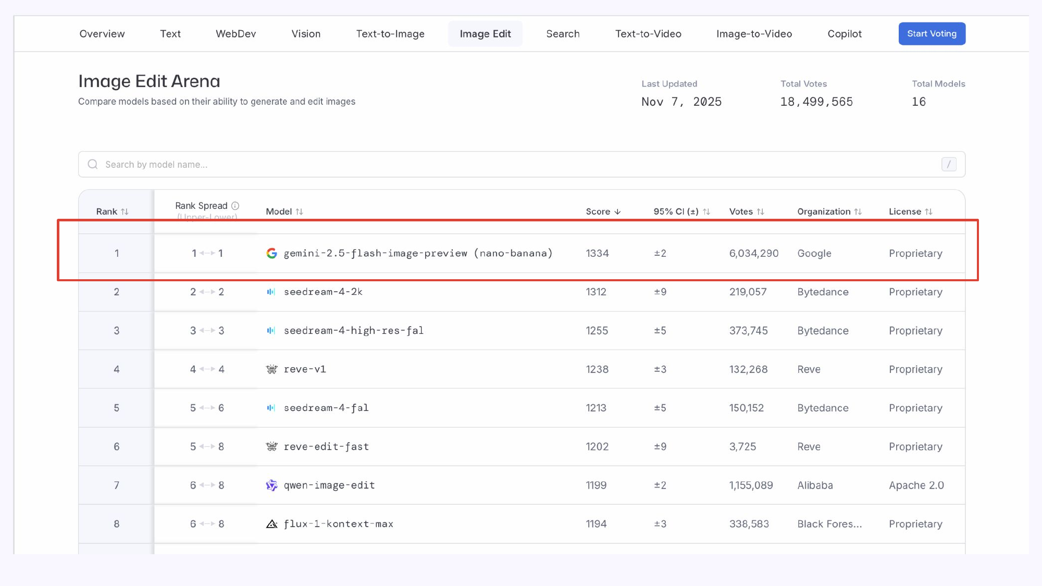Click the Bytedance icon next to seedream-4-2k
Image resolution: width=1042 pixels, height=586 pixels.
tap(271, 292)
